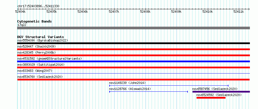Open nsv528447 (Shaikh2009) label
The height and width of the screenshot is (109, 258).
(x=37, y=46)
